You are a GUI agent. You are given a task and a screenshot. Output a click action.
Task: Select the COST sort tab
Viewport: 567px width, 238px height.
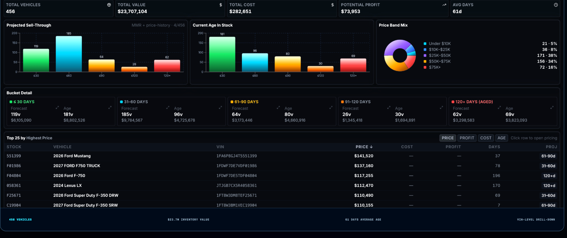pos(486,138)
